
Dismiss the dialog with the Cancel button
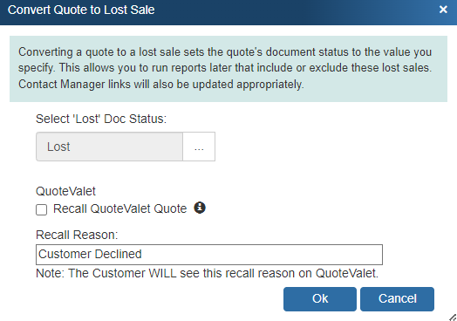pos(397,299)
